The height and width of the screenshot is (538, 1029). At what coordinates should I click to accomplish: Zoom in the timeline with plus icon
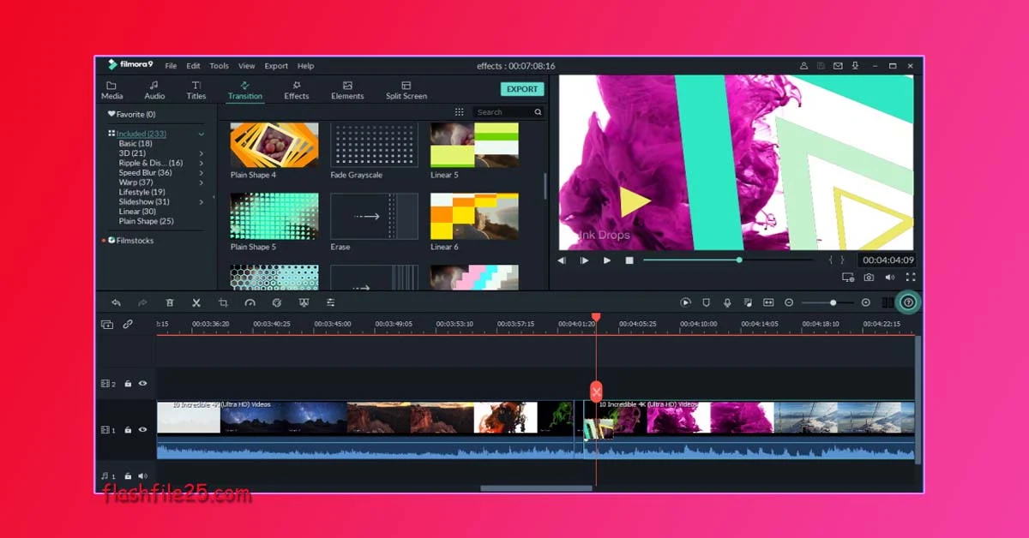[x=866, y=302]
